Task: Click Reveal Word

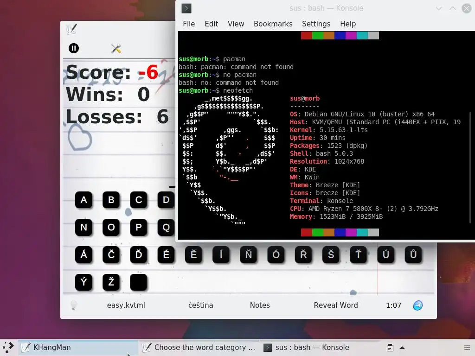Action: pyautogui.click(x=336, y=305)
